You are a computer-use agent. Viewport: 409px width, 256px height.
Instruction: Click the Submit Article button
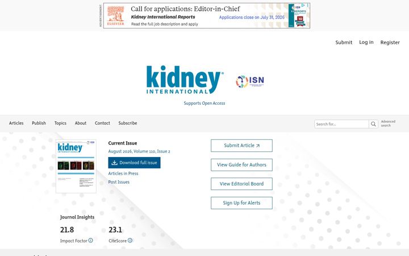(241, 146)
